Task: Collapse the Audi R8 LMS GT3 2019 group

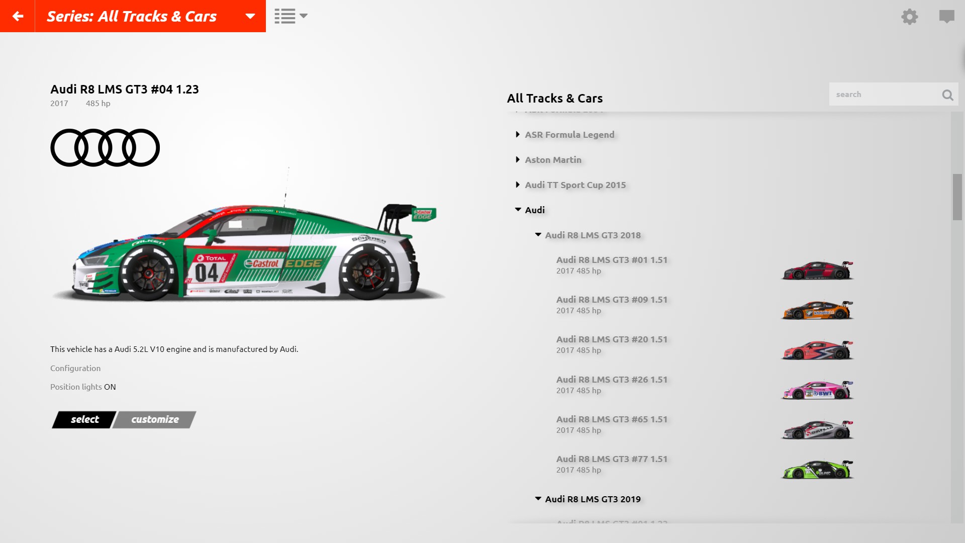Action: click(x=588, y=499)
